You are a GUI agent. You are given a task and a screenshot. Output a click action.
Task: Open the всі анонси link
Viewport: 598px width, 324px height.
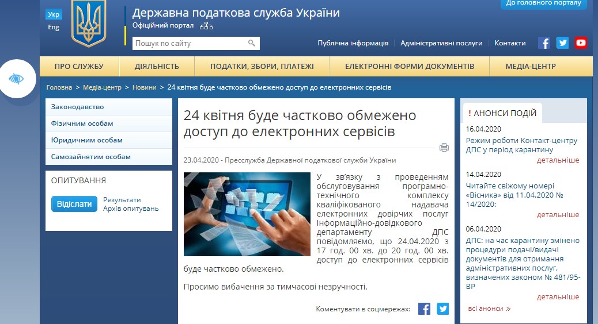pyautogui.click(x=489, y=308)
